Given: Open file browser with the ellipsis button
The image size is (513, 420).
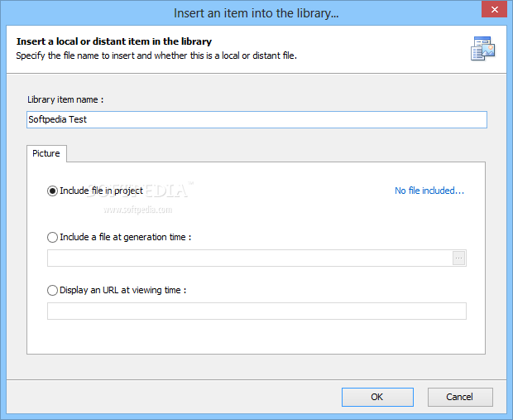Looking at the screenshot, I should click(x=458, y=258).
